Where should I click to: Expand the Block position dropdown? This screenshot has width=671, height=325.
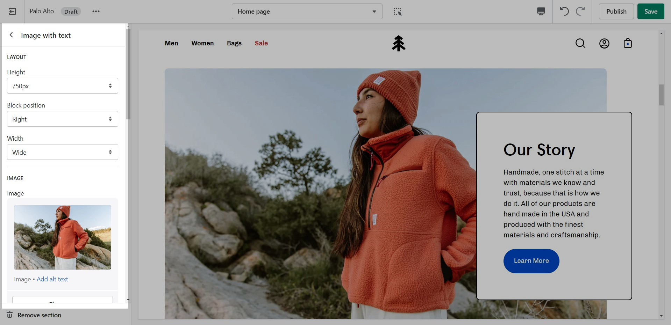63,119
